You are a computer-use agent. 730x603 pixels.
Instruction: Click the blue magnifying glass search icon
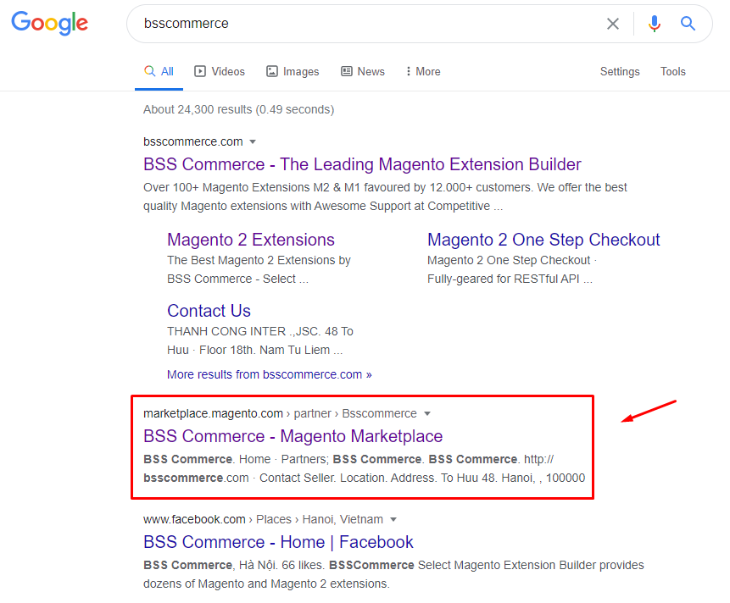click(x=688, y=24)
